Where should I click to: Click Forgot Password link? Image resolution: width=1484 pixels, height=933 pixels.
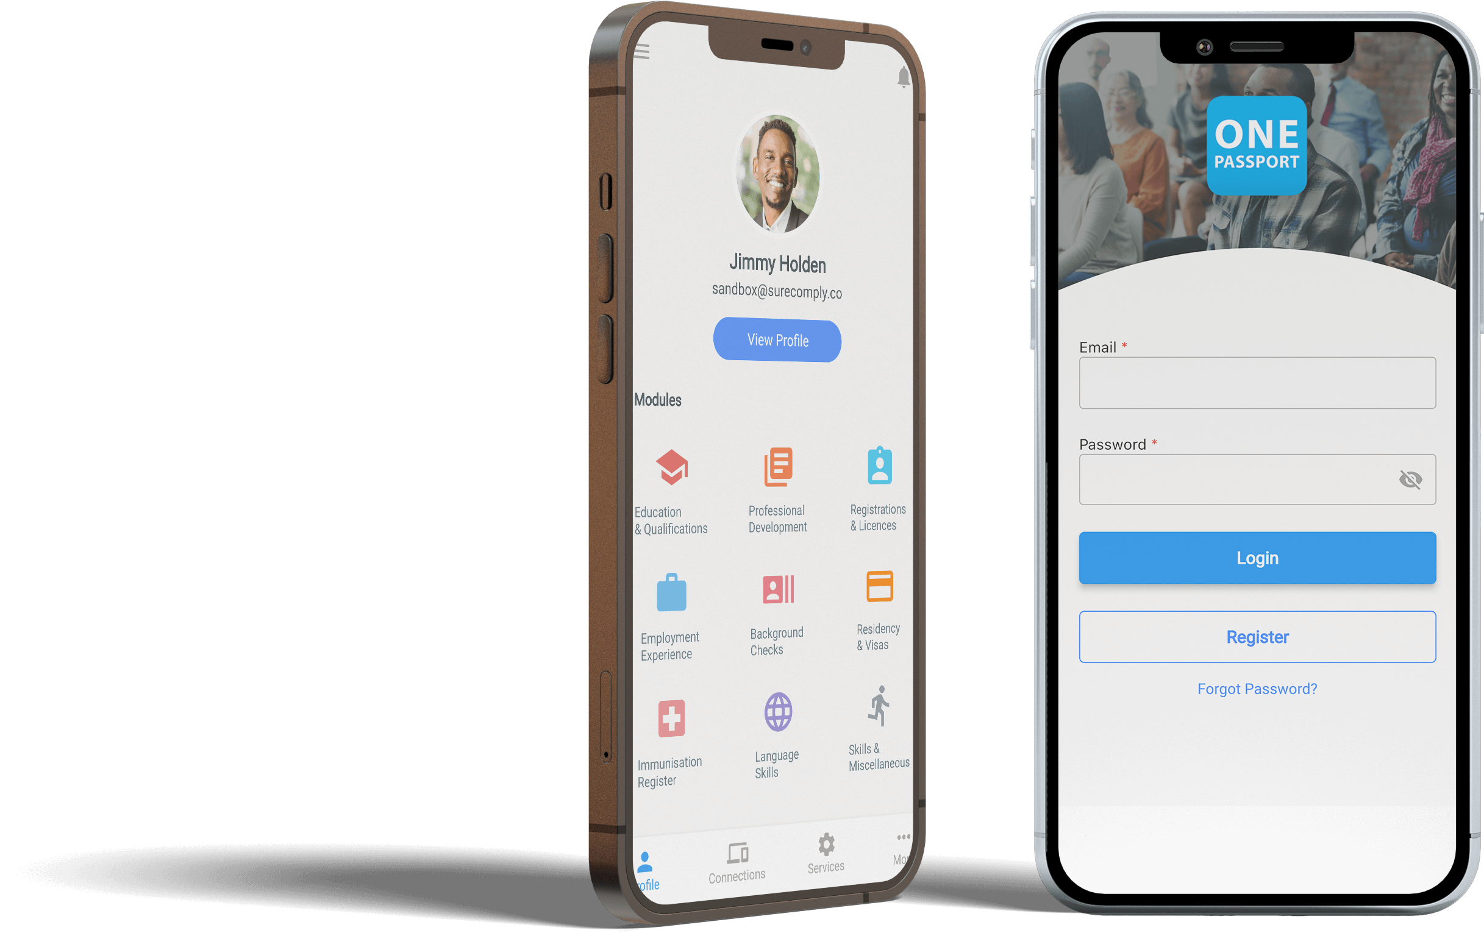click(1259, 689)
